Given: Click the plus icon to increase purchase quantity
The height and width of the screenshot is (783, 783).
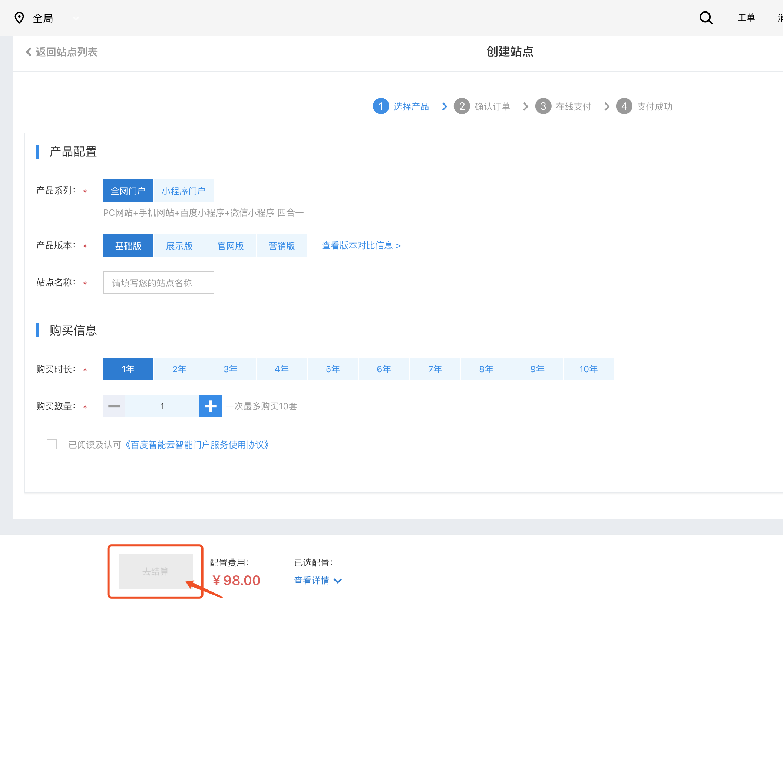Looking at the screenshot, I should (210, 406).
